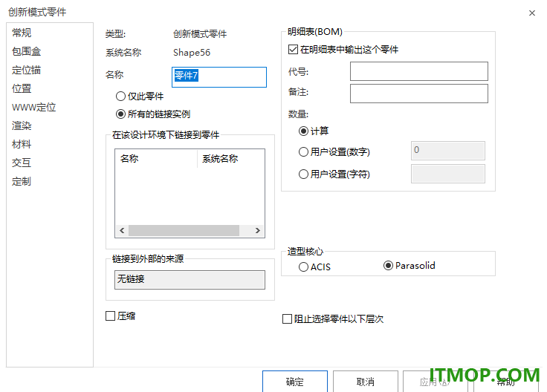Select 所有的链接实例 radio option

[x=153, y=114]
